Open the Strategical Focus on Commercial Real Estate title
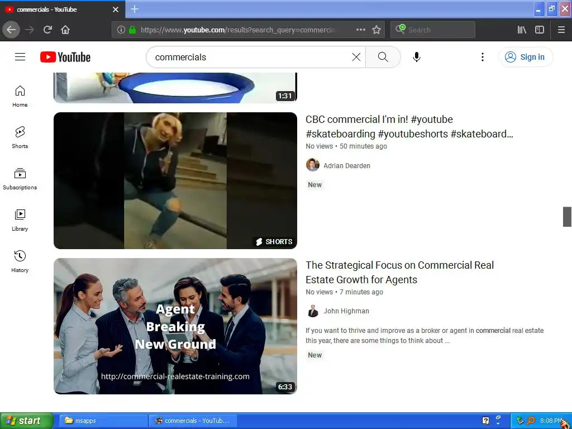Image resolution: width=572 pixels, height=429 pixels. tap(399, 272)
